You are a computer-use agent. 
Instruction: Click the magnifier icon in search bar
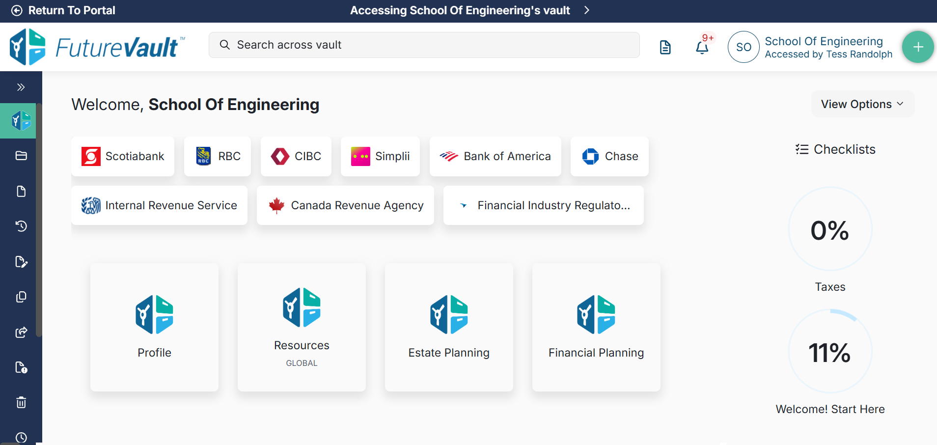(225, 45)
